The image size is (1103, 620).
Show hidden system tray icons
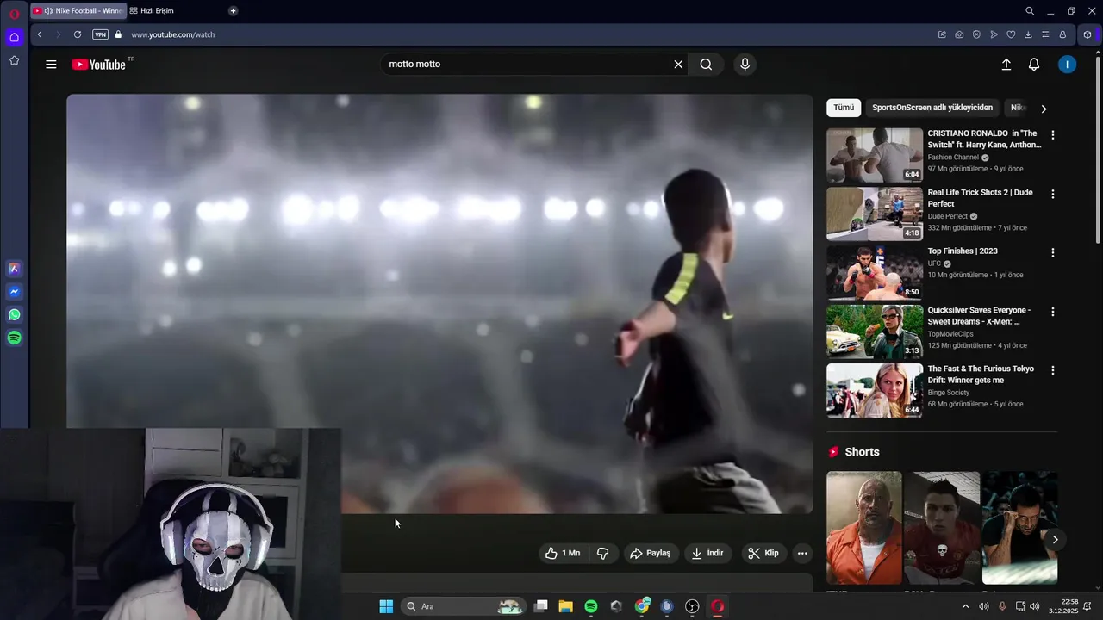click(x=965, y=606)
